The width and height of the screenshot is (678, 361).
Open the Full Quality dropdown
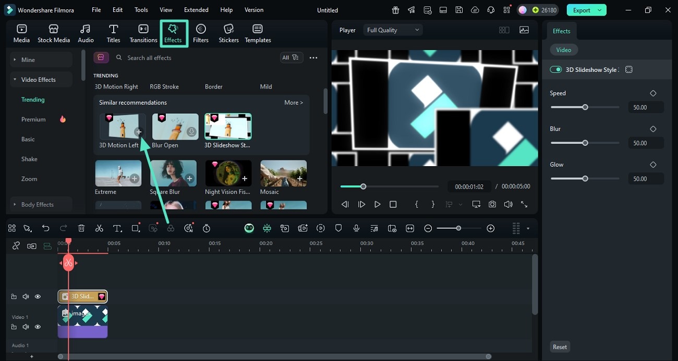(x=393, y=30)
